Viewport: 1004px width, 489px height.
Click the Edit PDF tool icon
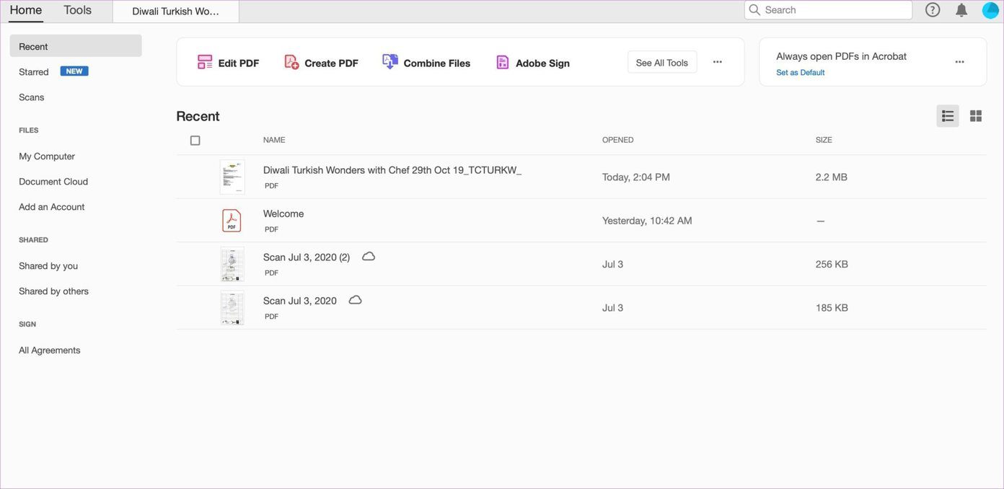205,62
